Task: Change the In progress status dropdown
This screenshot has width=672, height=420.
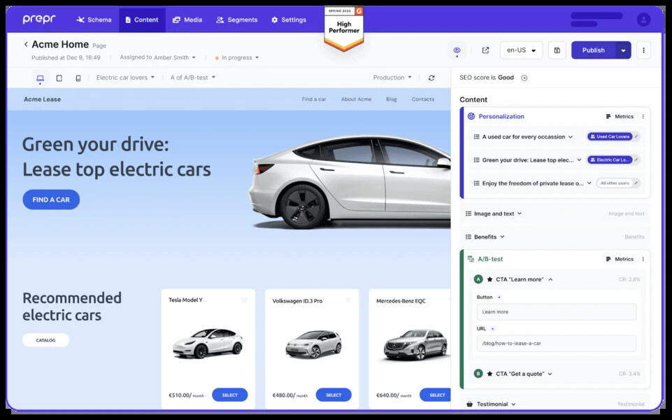Action: (x=237, y=57)
